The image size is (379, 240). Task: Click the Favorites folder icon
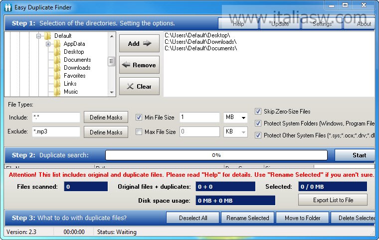tap(57, 76)
